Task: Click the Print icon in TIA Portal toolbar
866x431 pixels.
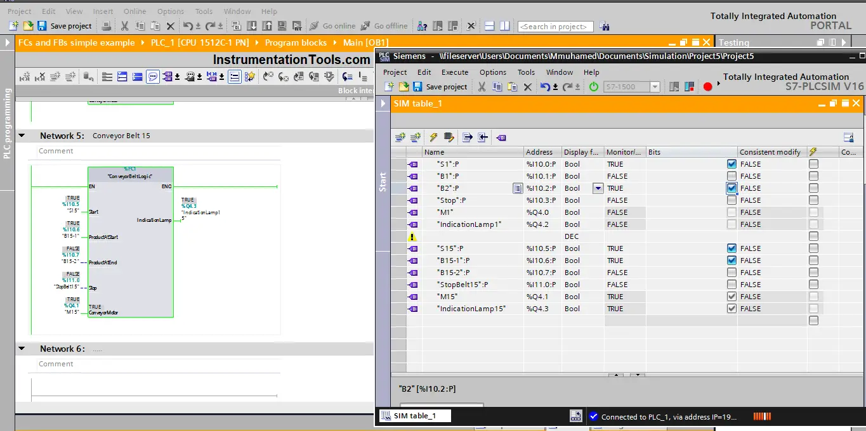Action: point(107,26)
